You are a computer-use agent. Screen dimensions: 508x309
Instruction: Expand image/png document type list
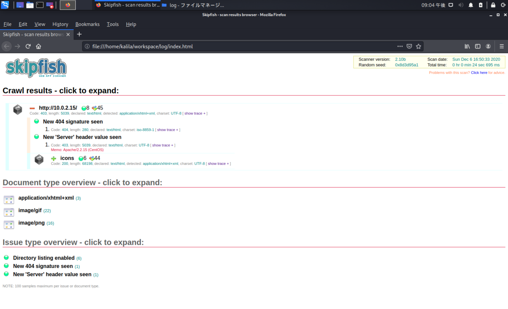click(32, 223)
